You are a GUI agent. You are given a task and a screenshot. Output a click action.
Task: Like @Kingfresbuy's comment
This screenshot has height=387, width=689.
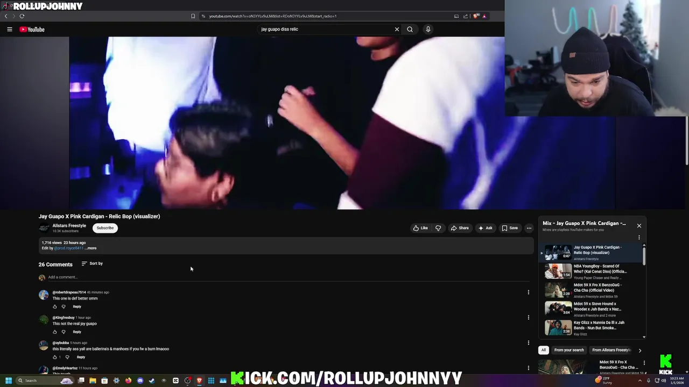tap(54, 332)
